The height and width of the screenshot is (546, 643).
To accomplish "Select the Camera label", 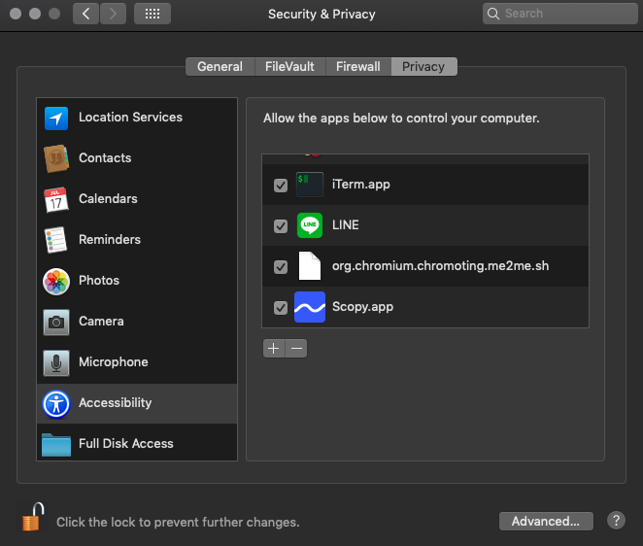I will [101, 322].
